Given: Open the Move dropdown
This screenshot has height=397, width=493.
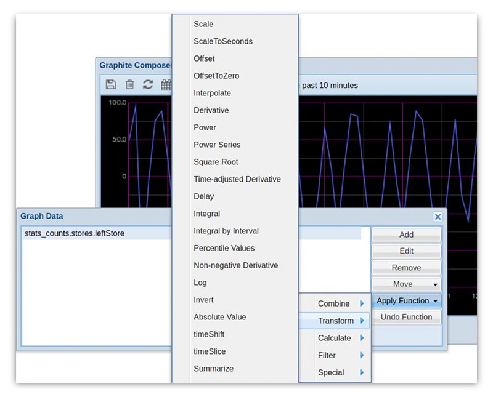Looking at the screenshot, I should click(x=406, y=284).
